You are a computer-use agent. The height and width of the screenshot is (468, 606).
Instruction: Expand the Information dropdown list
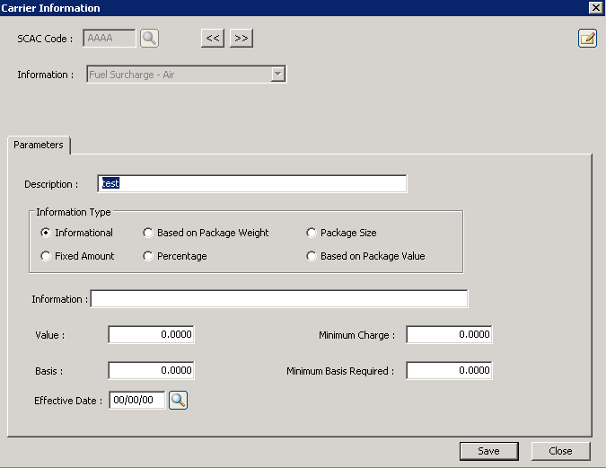click(277, 75)
